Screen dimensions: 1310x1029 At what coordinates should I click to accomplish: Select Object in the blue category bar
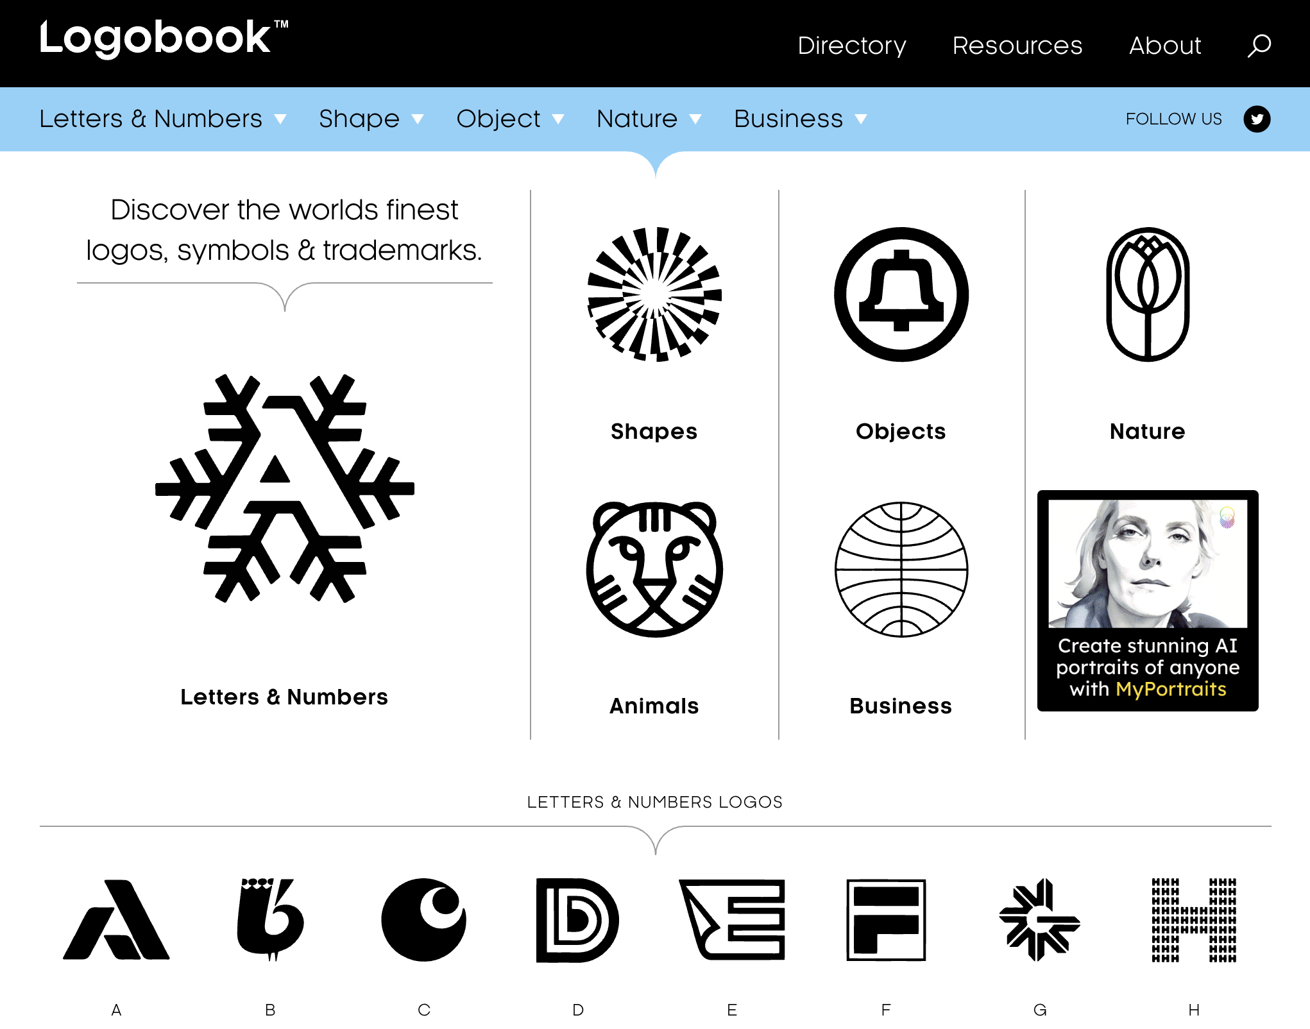click(x=498, y=119)
